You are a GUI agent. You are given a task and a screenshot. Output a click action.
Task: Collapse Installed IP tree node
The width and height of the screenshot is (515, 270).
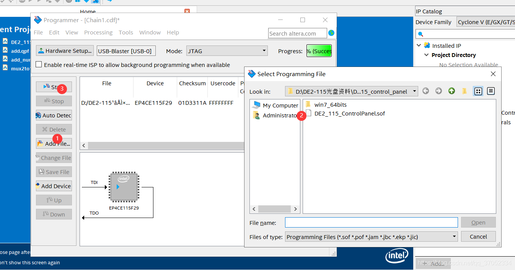tap(419, 46)
